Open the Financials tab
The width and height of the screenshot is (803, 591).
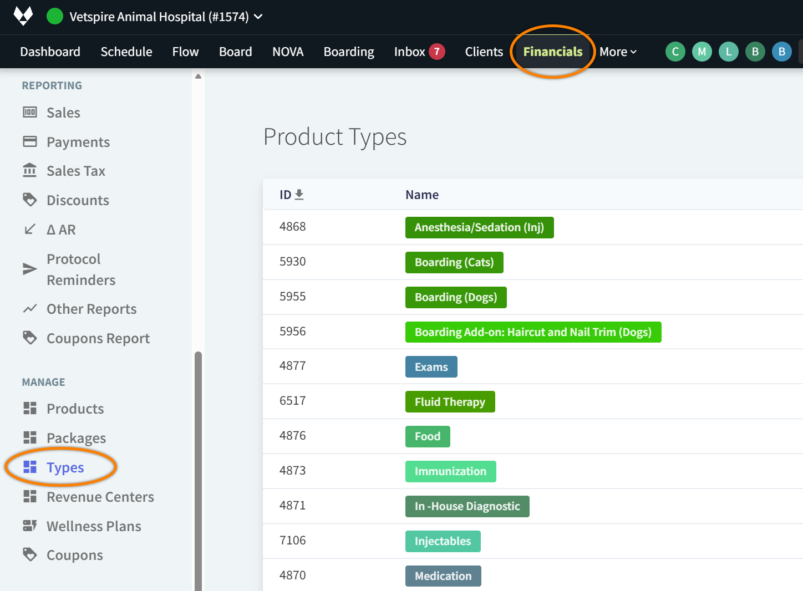coord(552,52)
